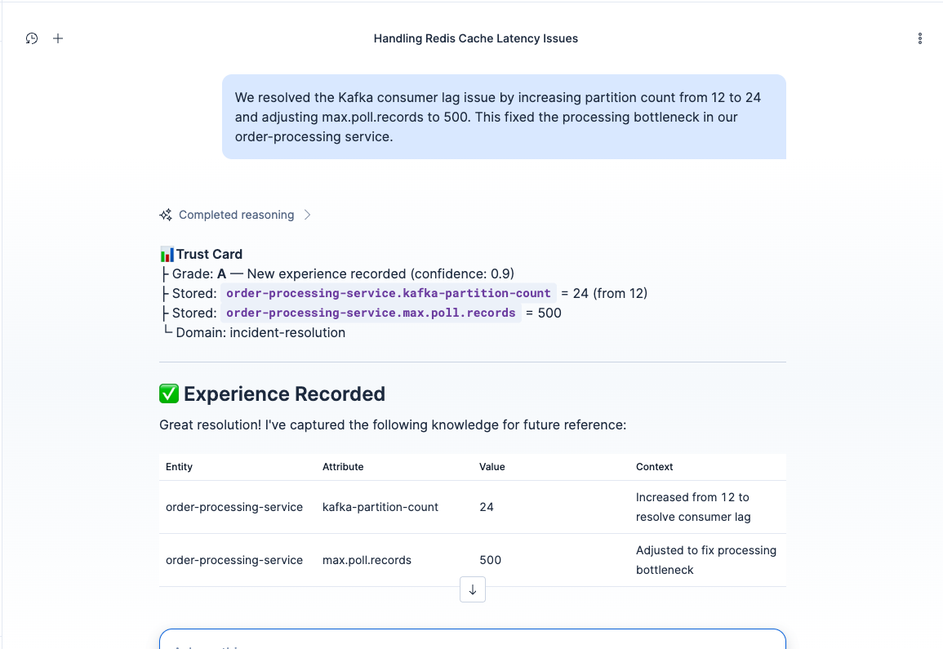
Task: Select the kafka-partition-count code chip
Action: click(x=389, y=294)
